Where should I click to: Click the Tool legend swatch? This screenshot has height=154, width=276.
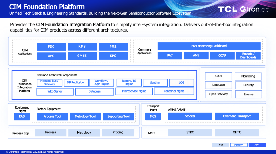click(x=220, y=145)
